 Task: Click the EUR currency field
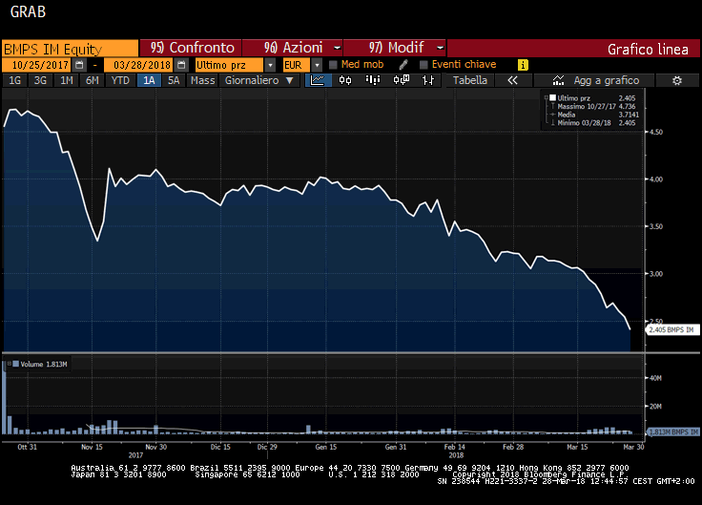[x=296, y=65]
